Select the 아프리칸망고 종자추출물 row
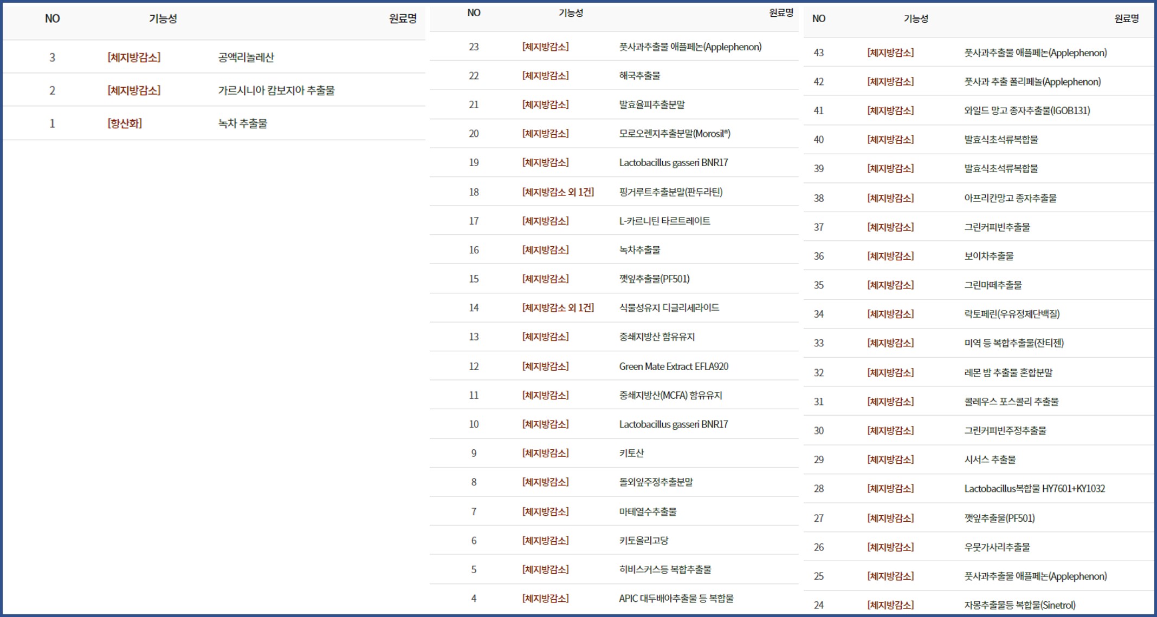 coord(1010,198)
